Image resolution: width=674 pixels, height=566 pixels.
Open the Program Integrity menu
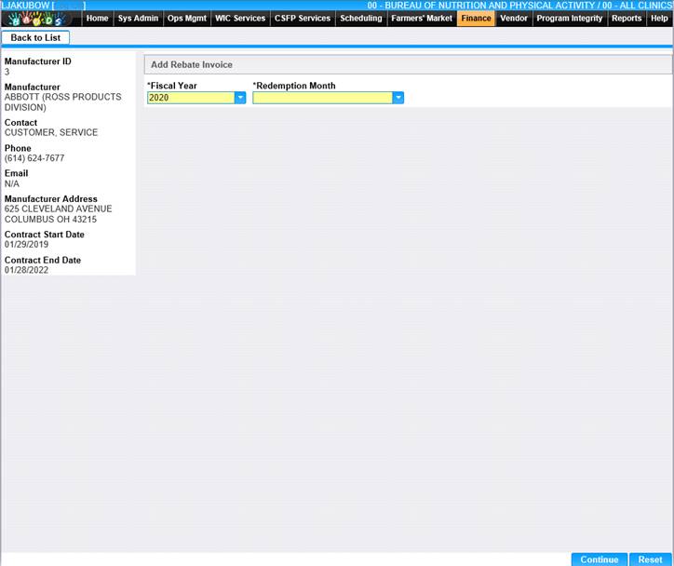(x=570, y=19)
